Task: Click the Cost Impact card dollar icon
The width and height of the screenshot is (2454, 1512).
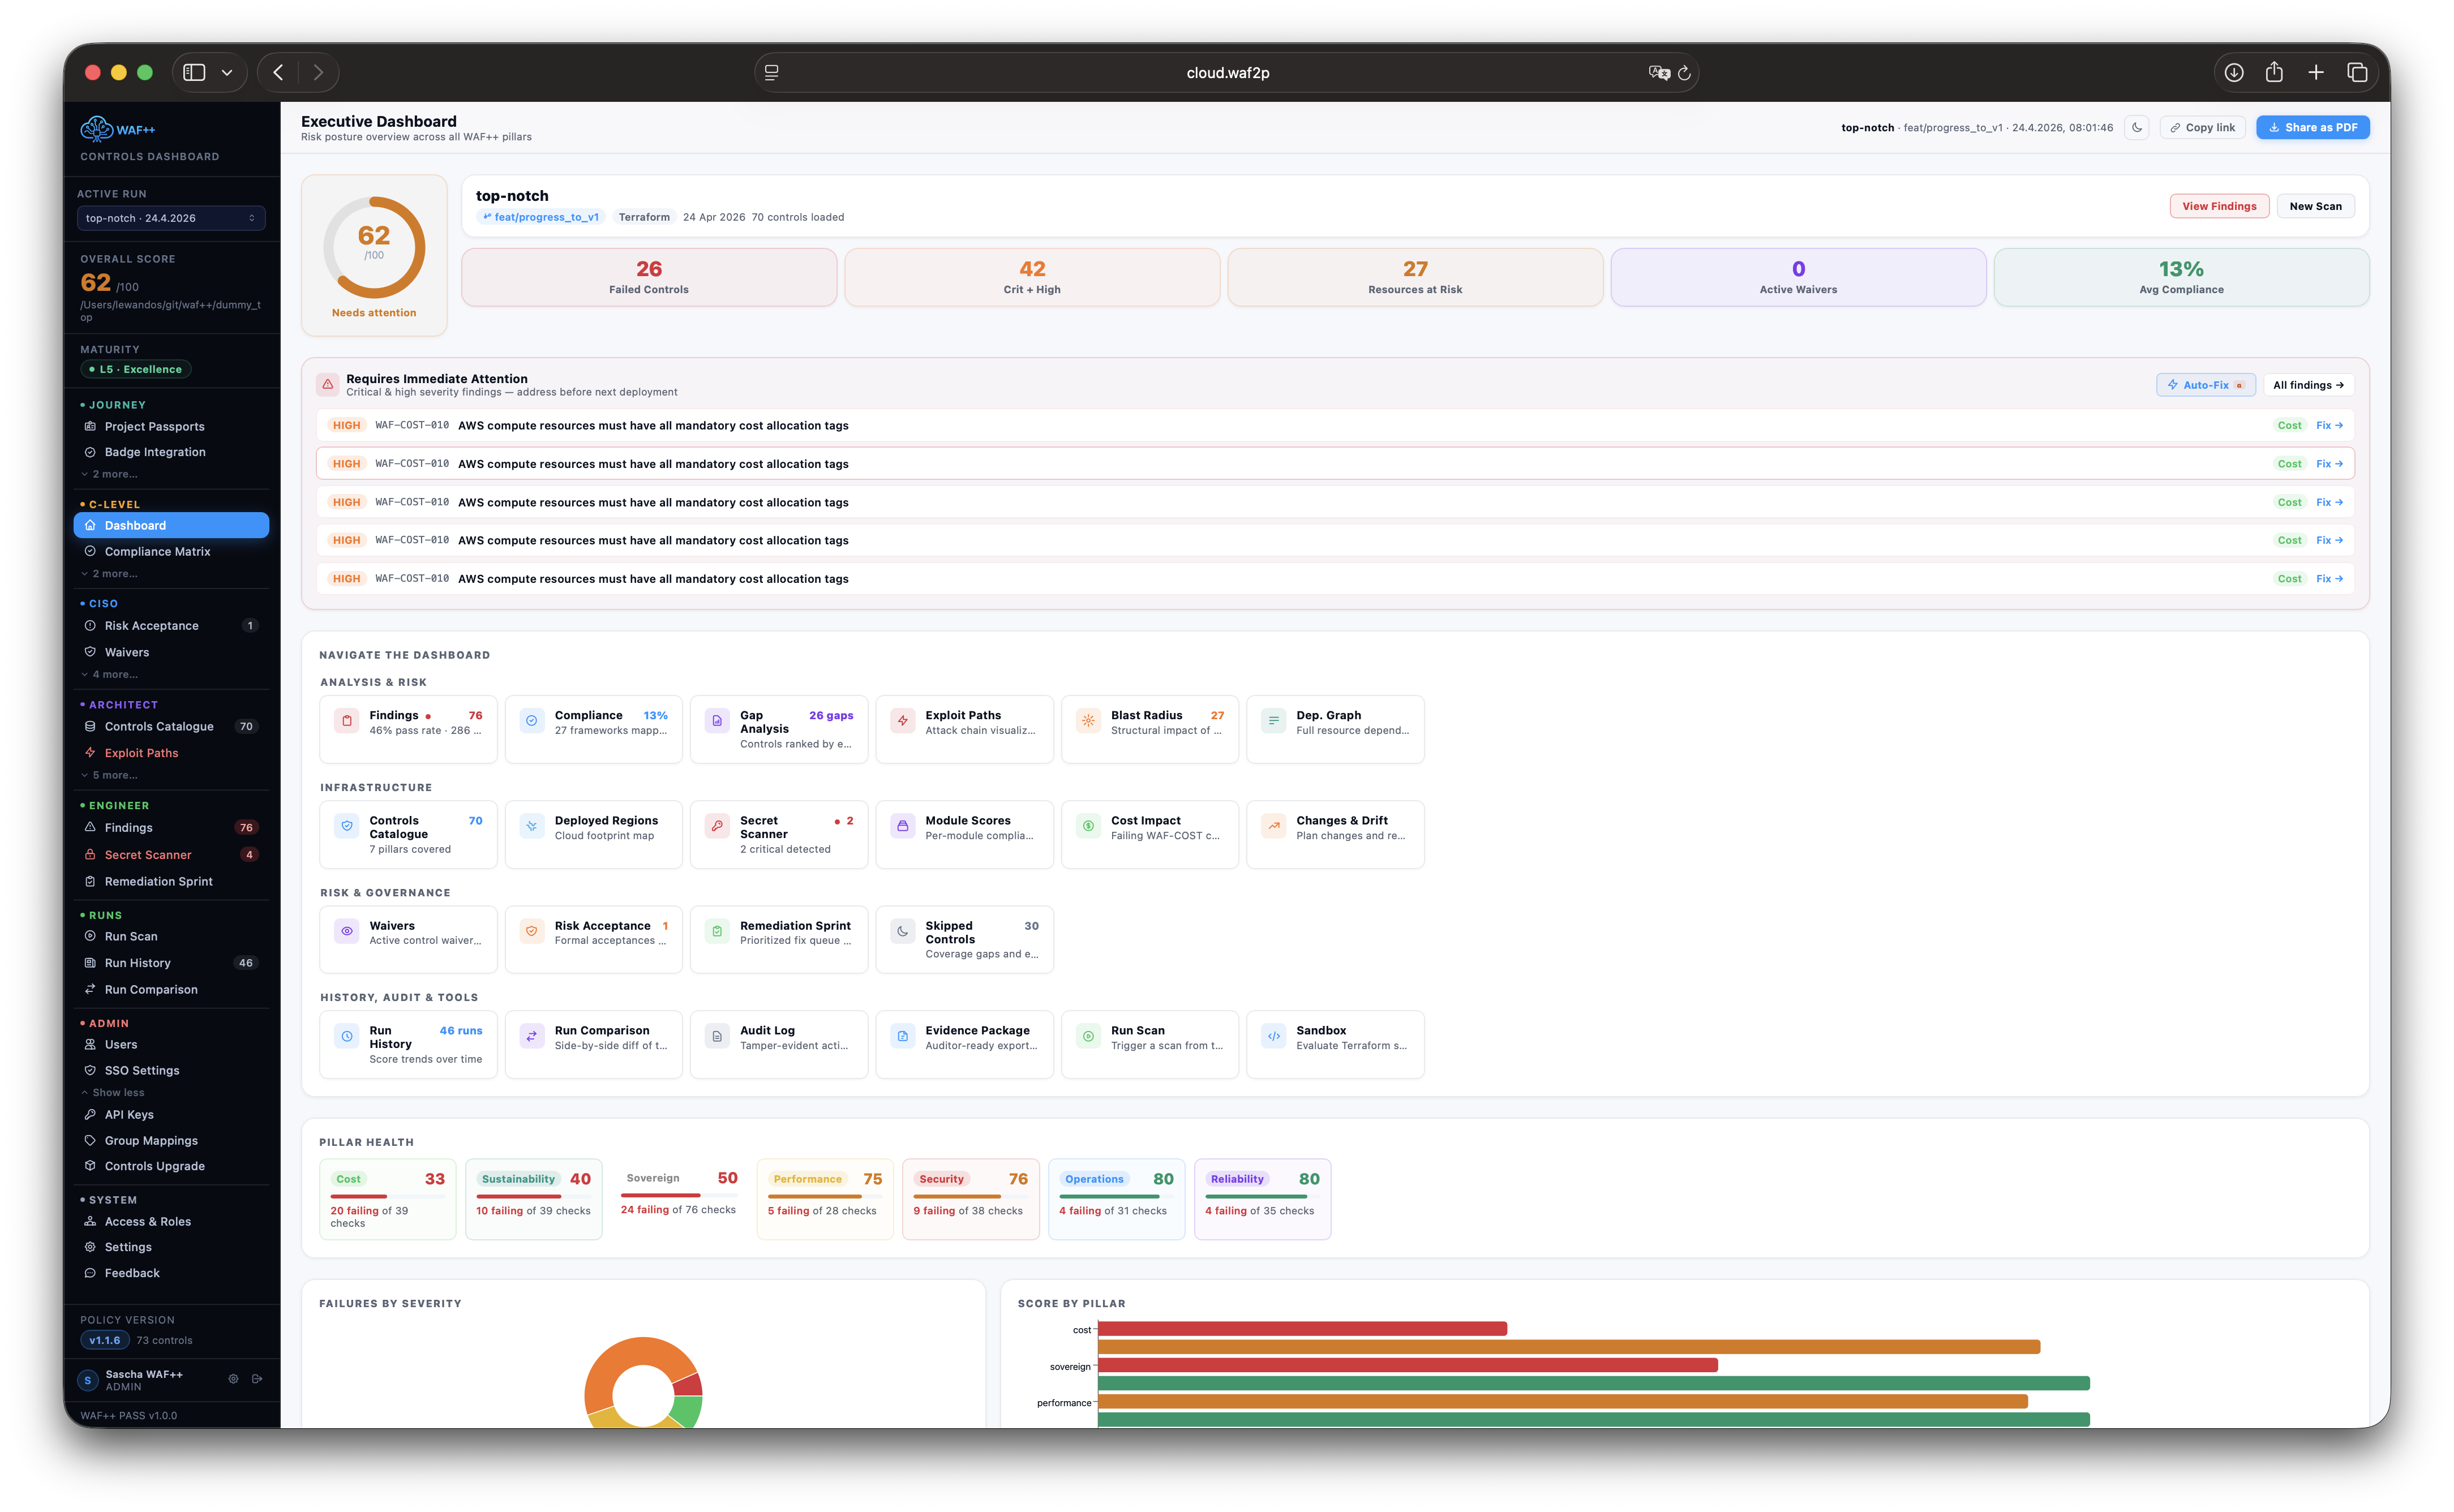Action: pyautogui.click(x=1088, y=826)
